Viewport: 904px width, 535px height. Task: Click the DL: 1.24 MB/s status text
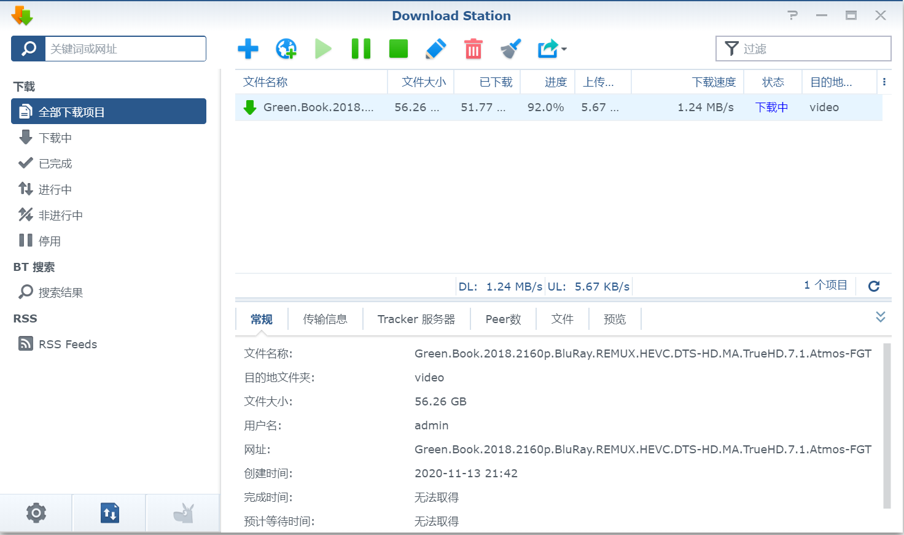(501, 287)
